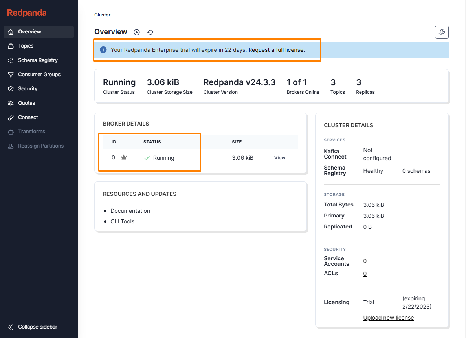Click View for broker 0
Screen dimensions: 466x338
pyautogui.click(x=280, y=158)
